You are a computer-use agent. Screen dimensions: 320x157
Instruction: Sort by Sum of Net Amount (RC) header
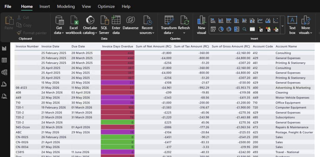pos(154,47)
